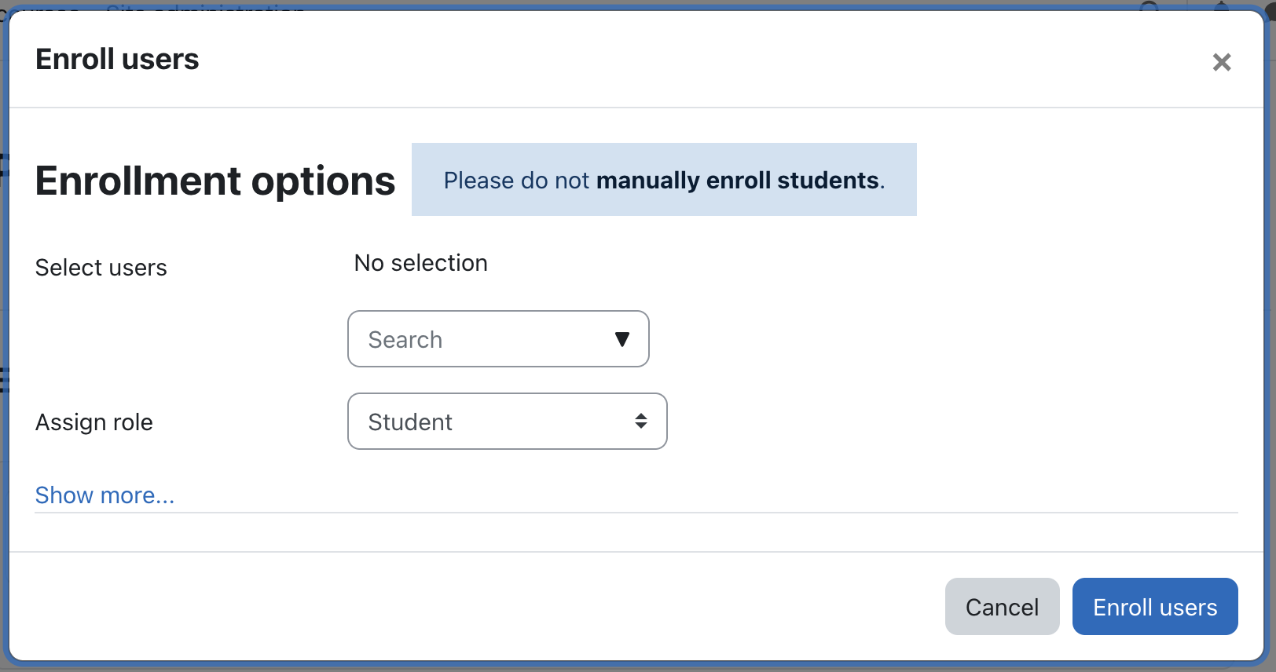
Task: Click the notification bell icon in the header
Action: click(x=1222, y=6)
